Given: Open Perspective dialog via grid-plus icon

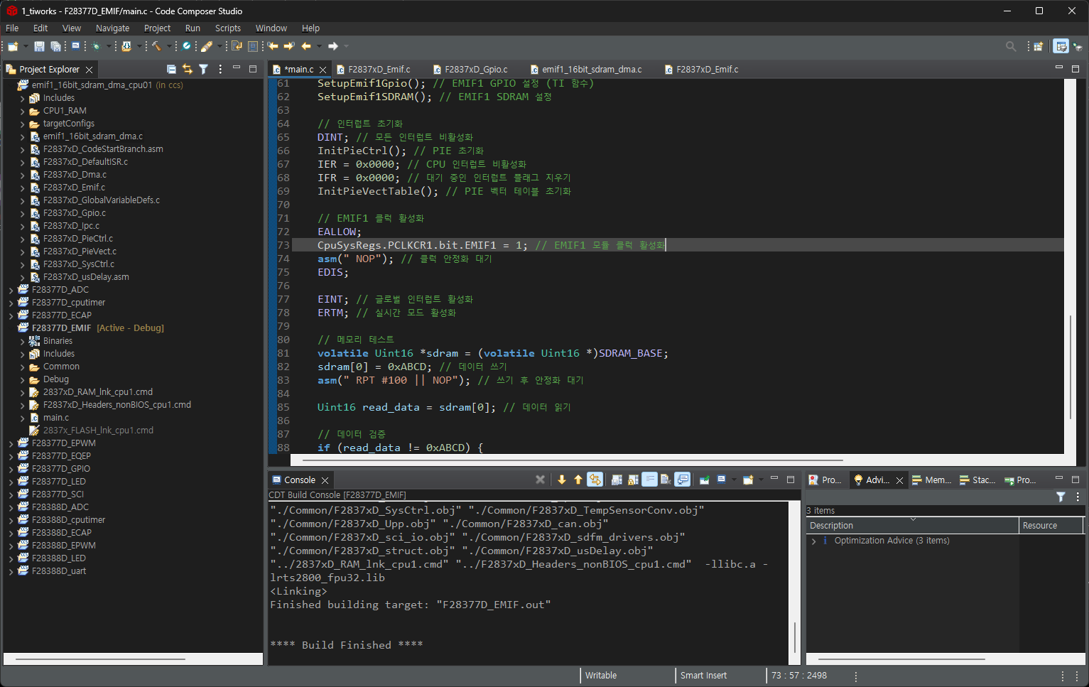Looking at the screenshot, I should [x=1038, y=46].
